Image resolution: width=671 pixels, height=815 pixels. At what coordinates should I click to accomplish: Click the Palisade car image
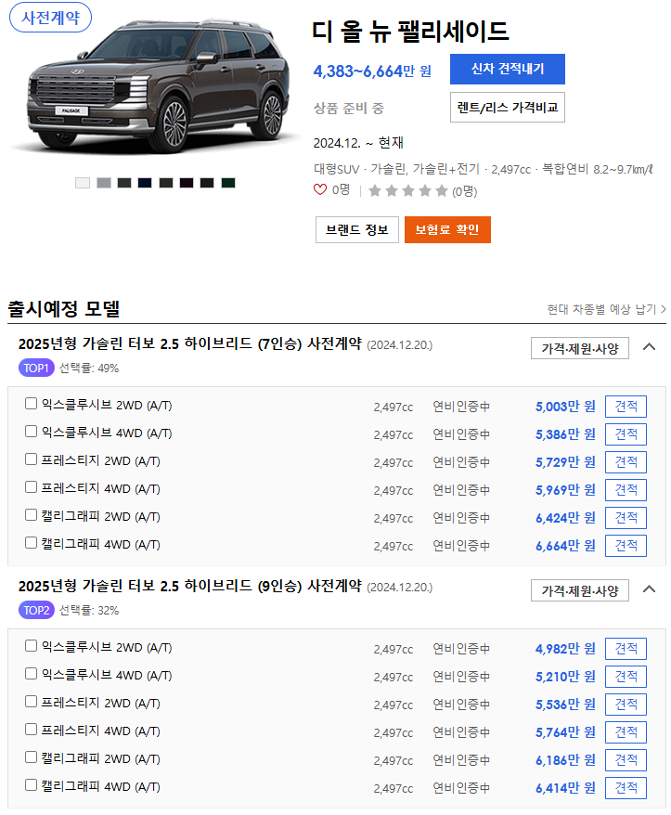coord(156,85)
